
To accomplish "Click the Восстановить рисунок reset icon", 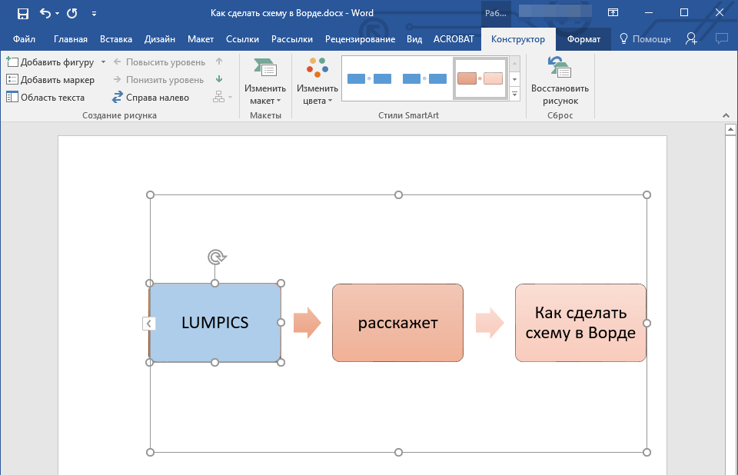I will click(x=559, y=69).
